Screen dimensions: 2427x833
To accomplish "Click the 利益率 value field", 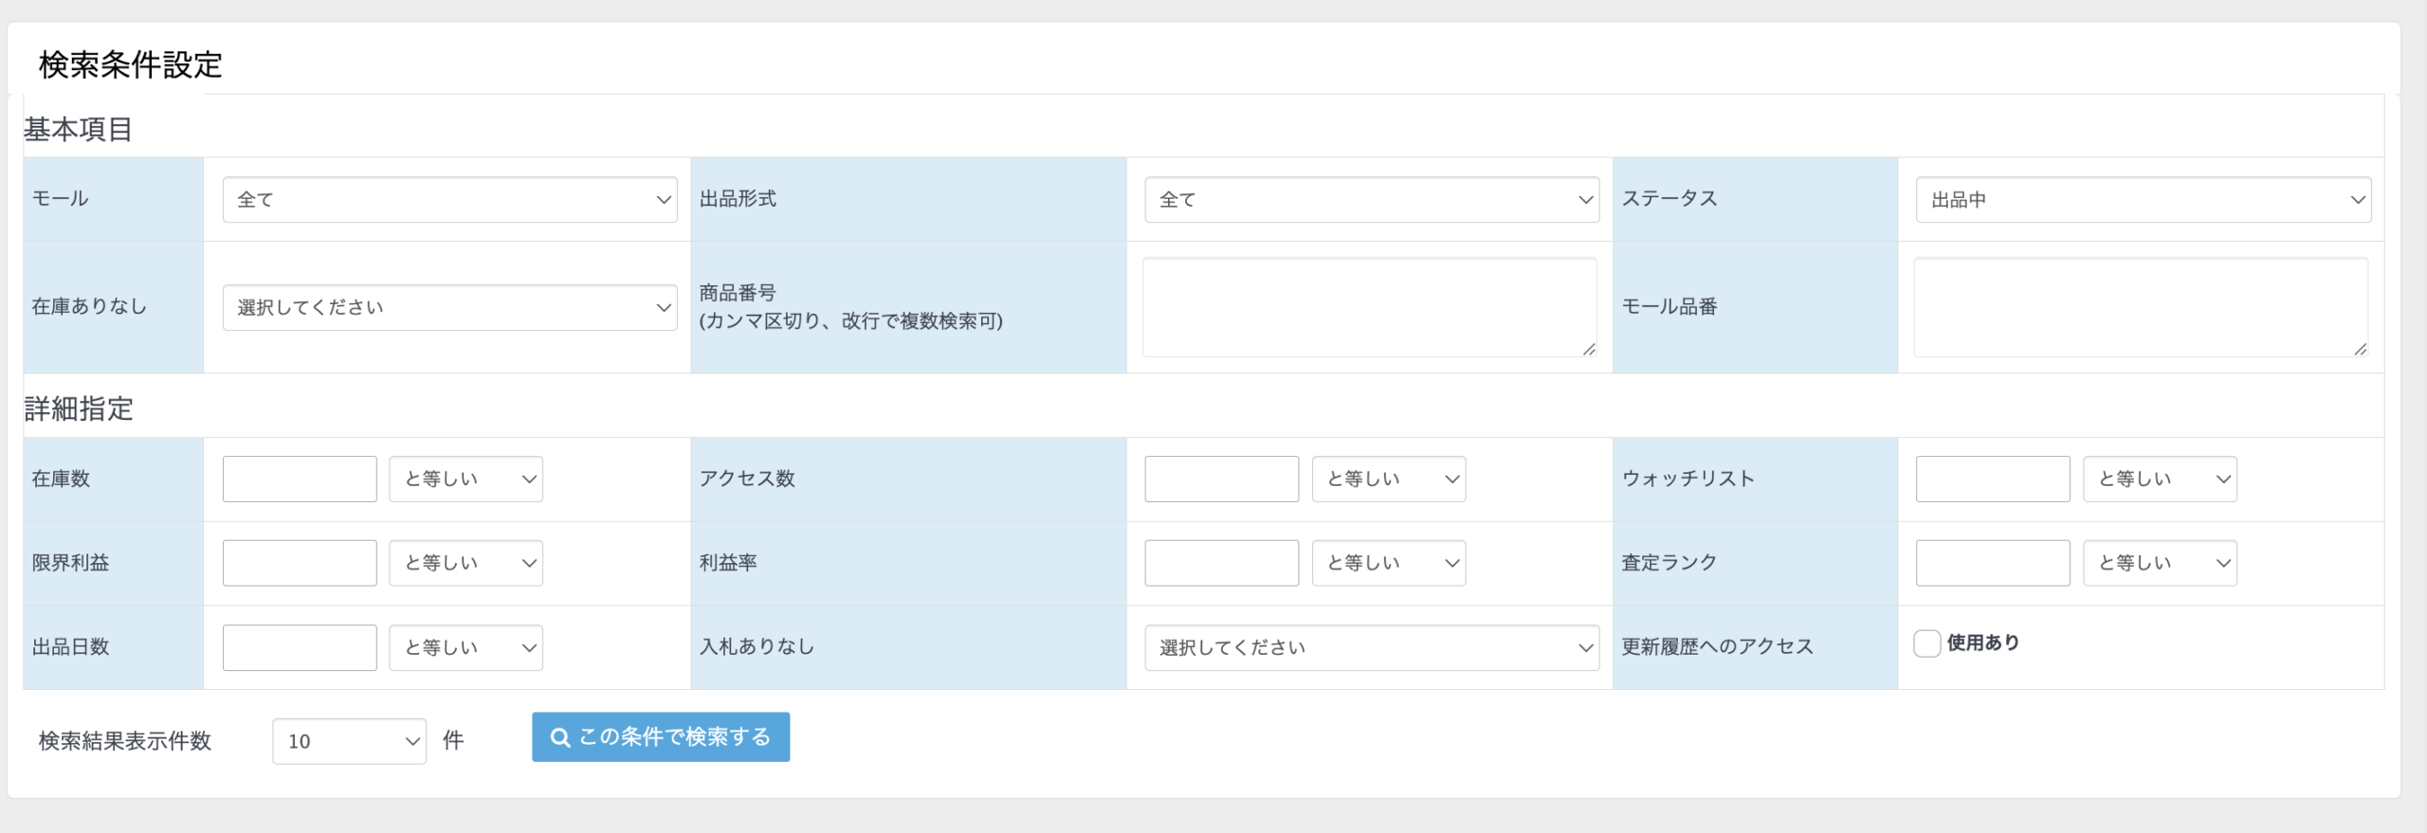I will tap(1221, 564).
